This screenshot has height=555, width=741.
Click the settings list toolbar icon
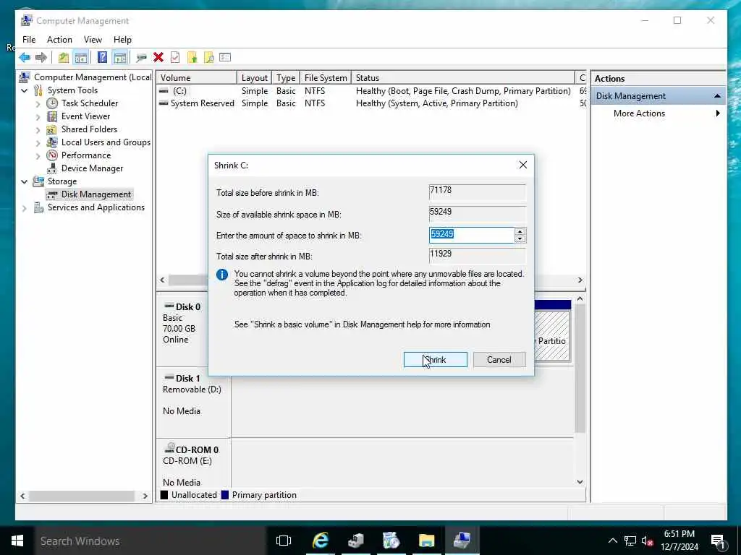225,58
